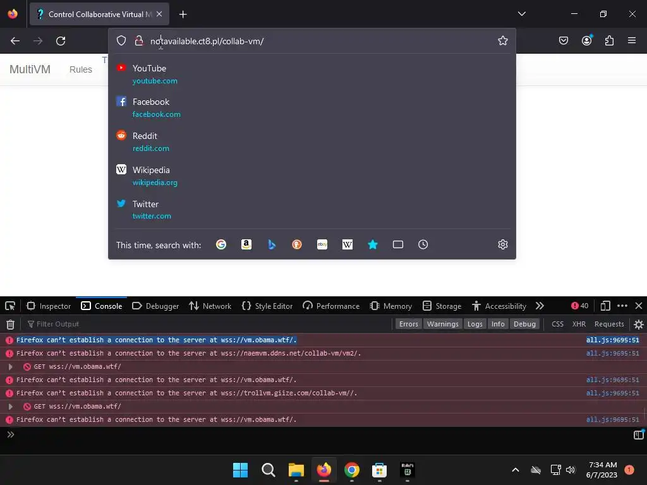
Task: Switch to the Inspector tab
Action: tap(49, 306)
